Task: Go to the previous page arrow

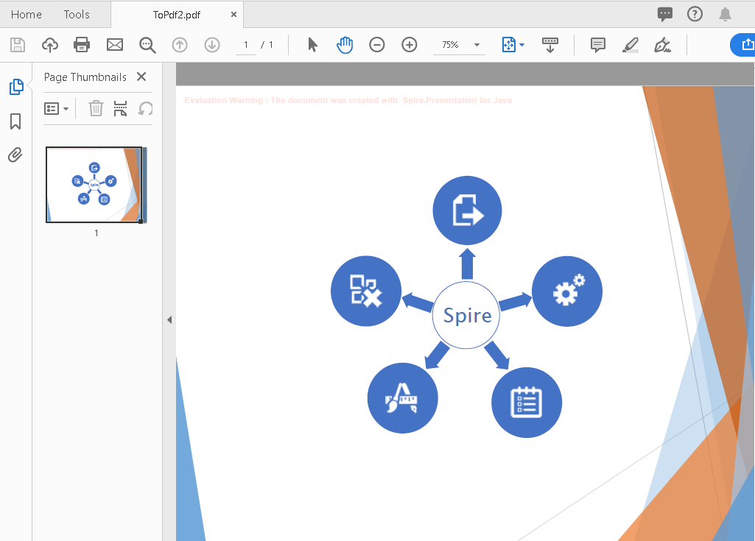Action: click(180, 45)
